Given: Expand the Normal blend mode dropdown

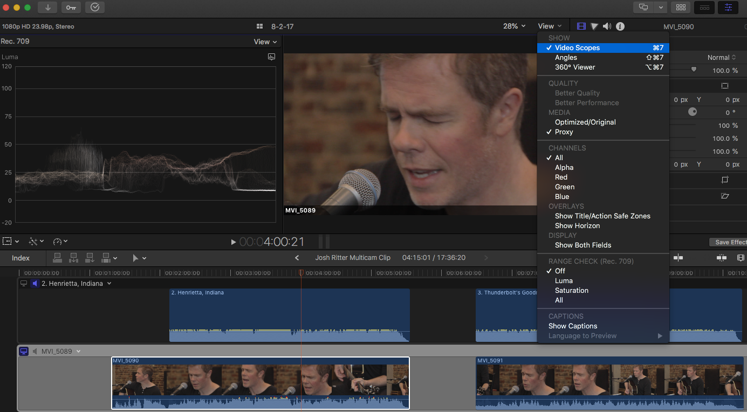Looking at the screenshot, I should (x=722, y=58).
